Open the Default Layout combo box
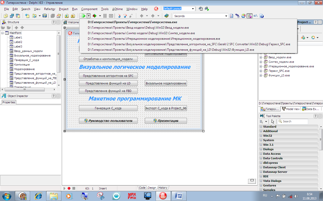The height and width of the screenshot is (201, 323). (x=193, y=9)
